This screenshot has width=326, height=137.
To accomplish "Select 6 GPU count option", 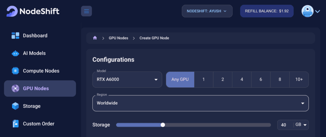I will pyautogui.click(x=261, y=79).
